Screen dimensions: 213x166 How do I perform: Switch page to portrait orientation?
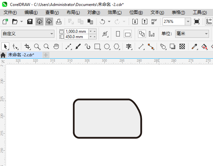118,34
